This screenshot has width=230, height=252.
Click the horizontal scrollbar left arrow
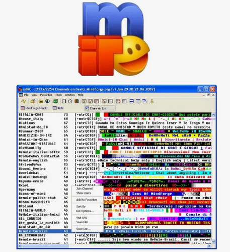tap(20, 246)
